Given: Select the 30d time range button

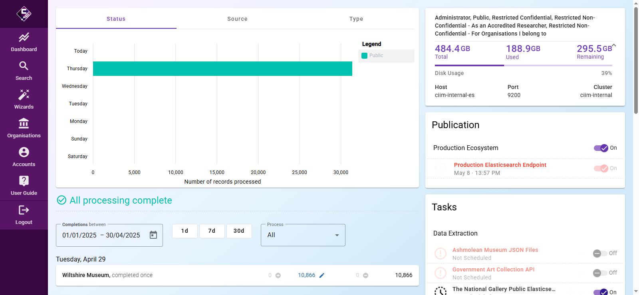Looking at the screenshot, I should tap(239, 231).
